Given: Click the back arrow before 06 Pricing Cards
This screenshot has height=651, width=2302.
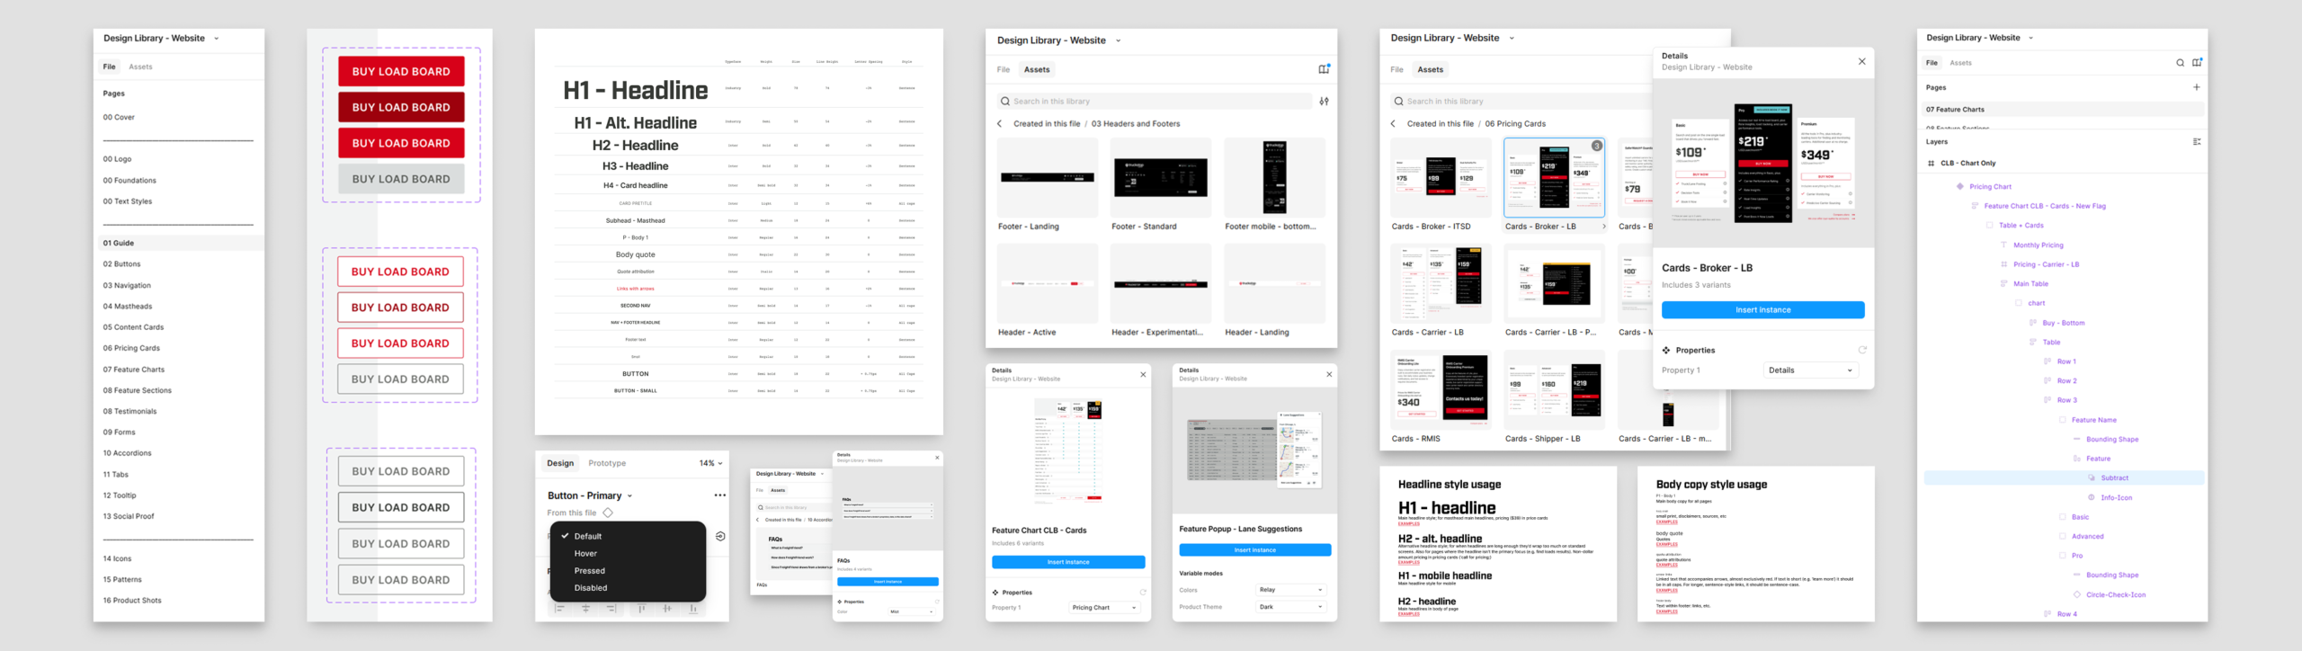Looking at the screenshot, I should coord(1393,124).
